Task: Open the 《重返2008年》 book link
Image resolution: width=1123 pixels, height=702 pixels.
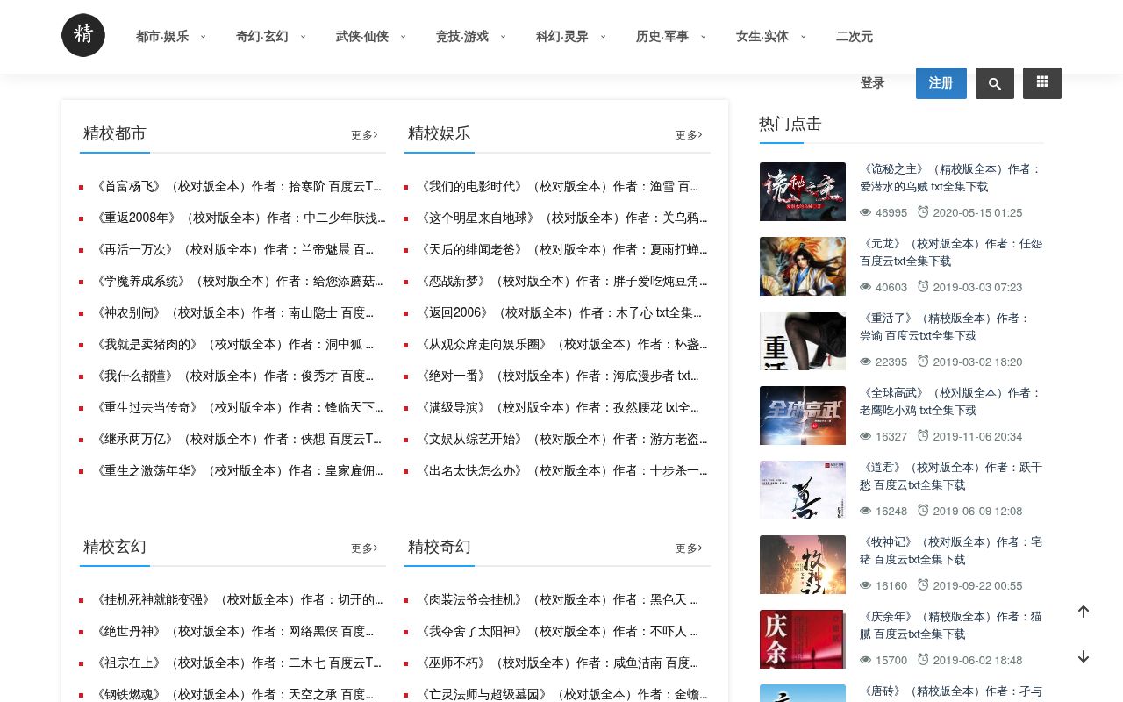Action: (240, 218)
